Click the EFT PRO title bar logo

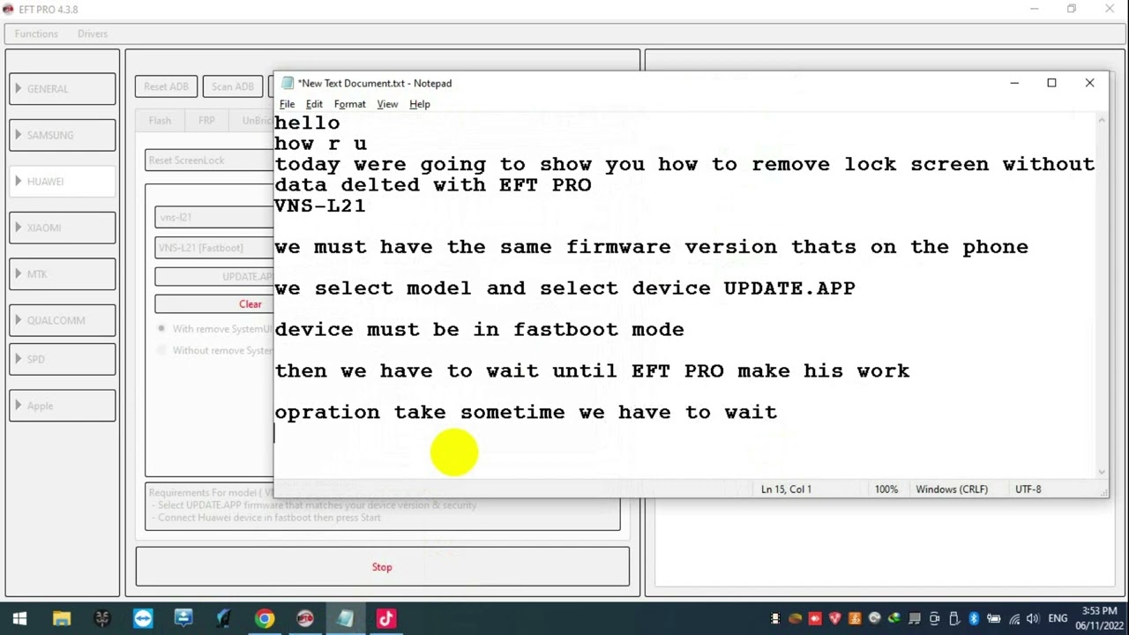8,9
